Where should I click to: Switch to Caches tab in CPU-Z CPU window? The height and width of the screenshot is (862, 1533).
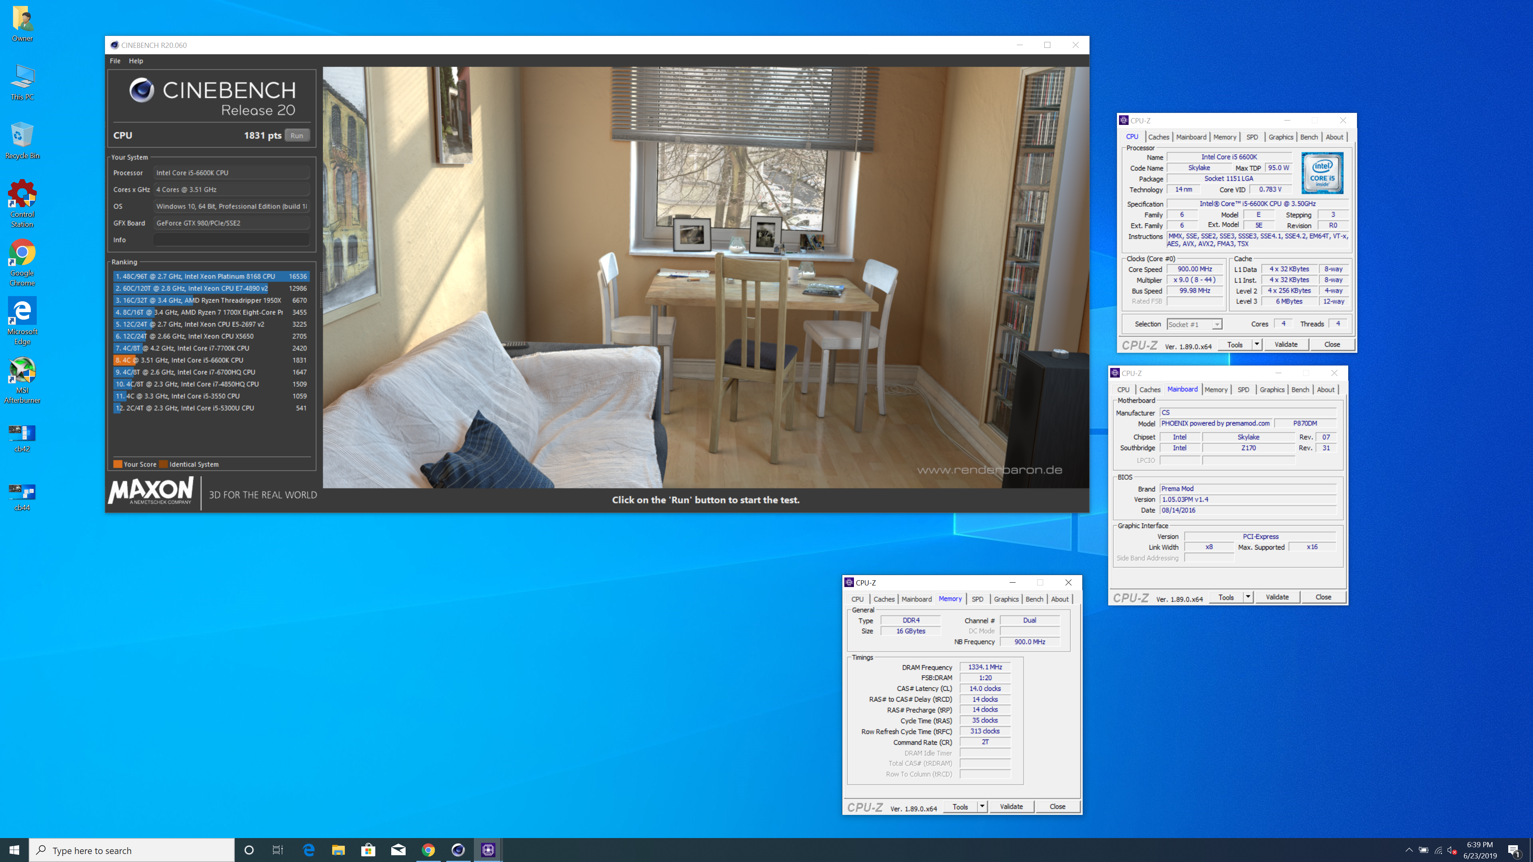click(1158, 137)
